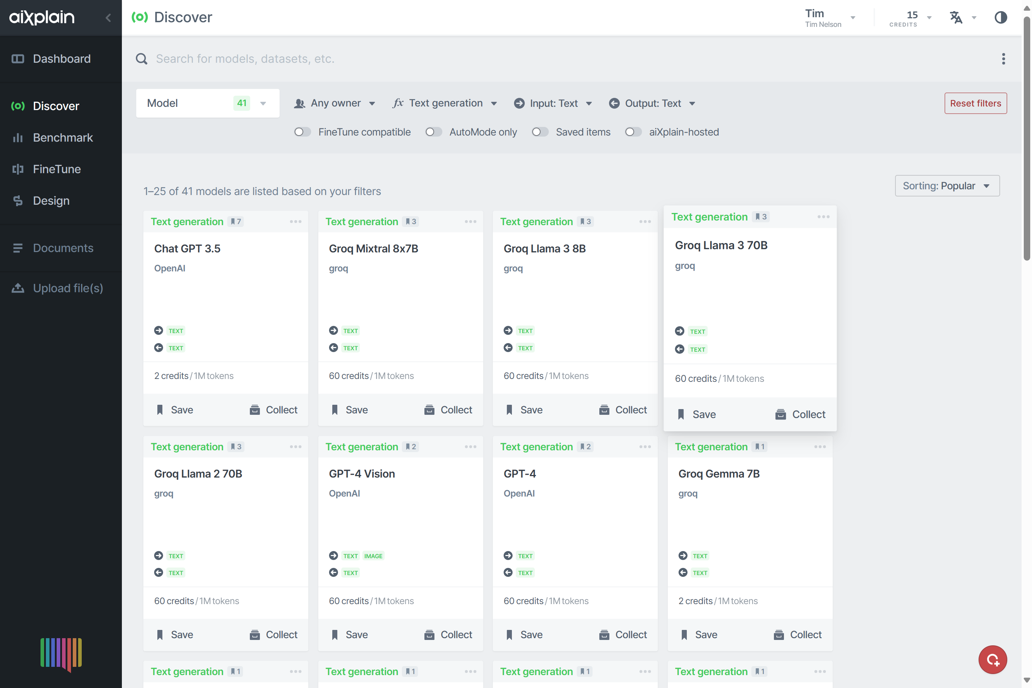This screenshot has width=1032, height=688.
Task: Click "2 credits / 1M tokens" on Groq Gemma 7B
Action: click(718, 601)
